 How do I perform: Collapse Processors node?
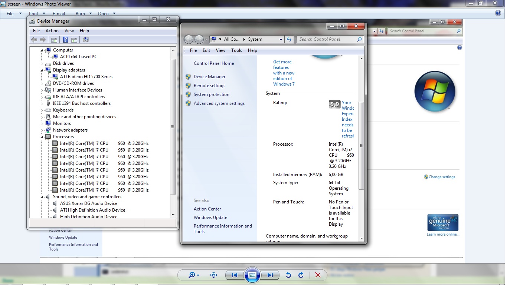[x=42, y=137]
